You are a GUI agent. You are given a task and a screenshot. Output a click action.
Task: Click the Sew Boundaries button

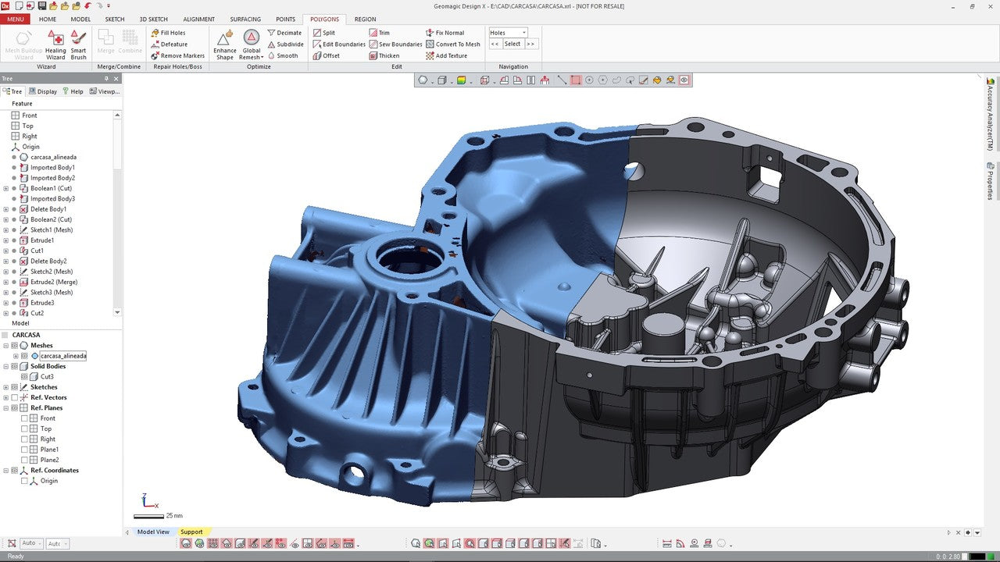coord(395,44)
